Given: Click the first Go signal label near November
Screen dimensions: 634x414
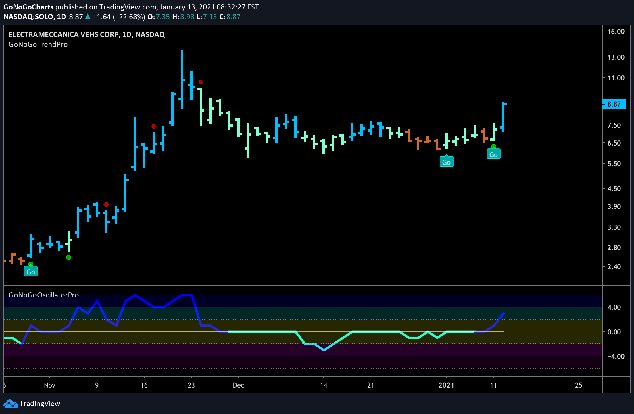Looking at the screenshot, I should click(x=31, y=272).
